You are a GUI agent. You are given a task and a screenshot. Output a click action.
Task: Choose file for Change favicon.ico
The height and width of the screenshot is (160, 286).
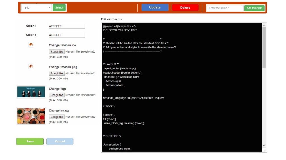57,52
